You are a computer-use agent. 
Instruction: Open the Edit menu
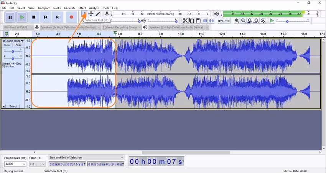(x=12, y=8)
